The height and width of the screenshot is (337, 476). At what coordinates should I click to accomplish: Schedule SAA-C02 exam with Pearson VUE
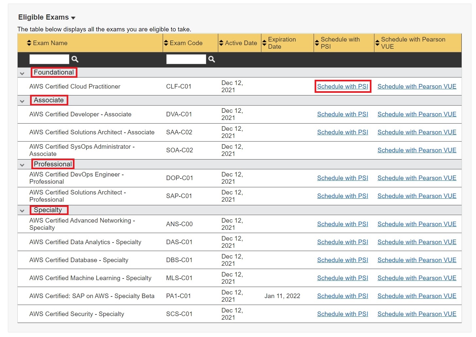[417, 132]
